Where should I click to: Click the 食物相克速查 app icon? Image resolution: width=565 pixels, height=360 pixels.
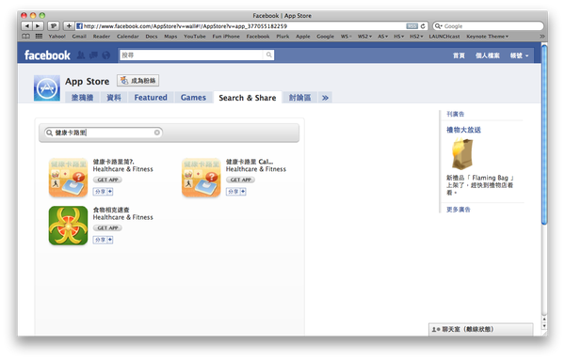pyautogui.click(x=68, y=226)
